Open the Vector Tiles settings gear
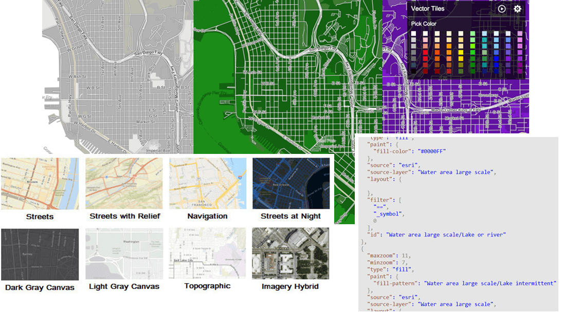The image size is (562, 315). (518, 9)
